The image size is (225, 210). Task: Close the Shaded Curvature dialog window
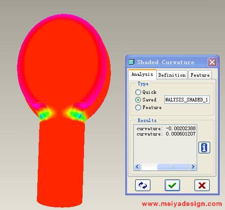click(212, 62)
